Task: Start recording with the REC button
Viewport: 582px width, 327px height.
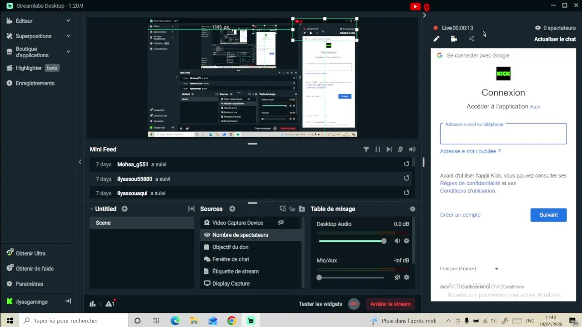Action: (354, 304)
